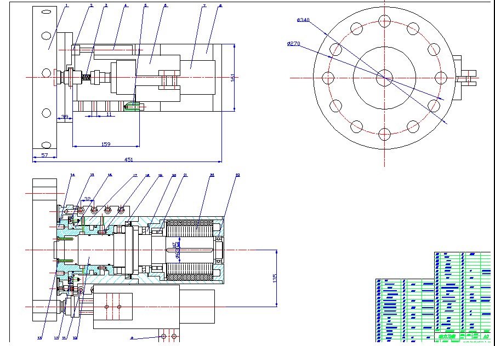Click the 135 vertical dimension text

[274, 278]
